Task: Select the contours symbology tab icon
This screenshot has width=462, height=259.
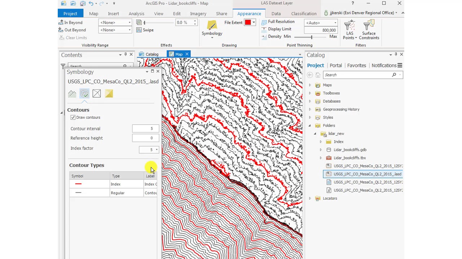Action: coord(84,94)
